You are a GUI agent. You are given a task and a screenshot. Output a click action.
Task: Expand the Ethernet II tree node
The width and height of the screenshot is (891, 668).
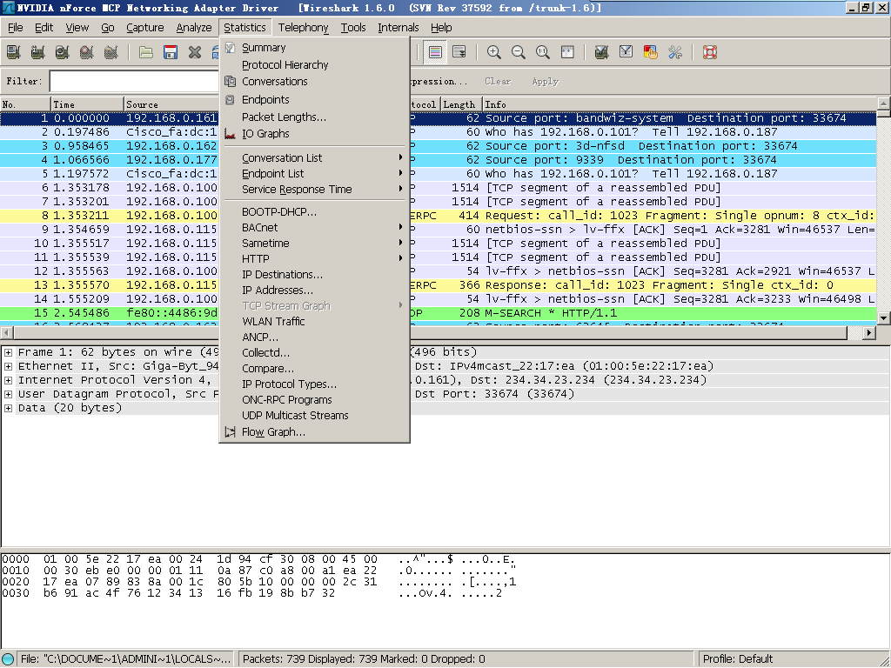pos(9,366)
